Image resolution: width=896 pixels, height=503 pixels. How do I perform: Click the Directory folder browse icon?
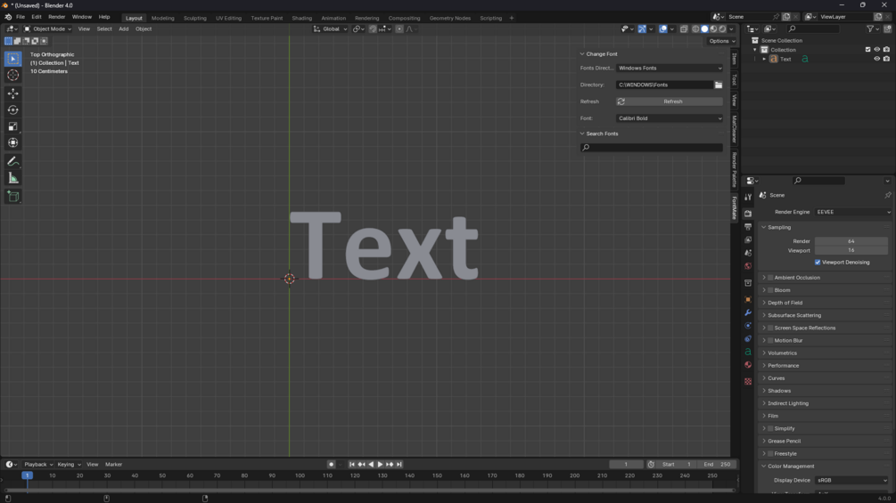(719, 85)
